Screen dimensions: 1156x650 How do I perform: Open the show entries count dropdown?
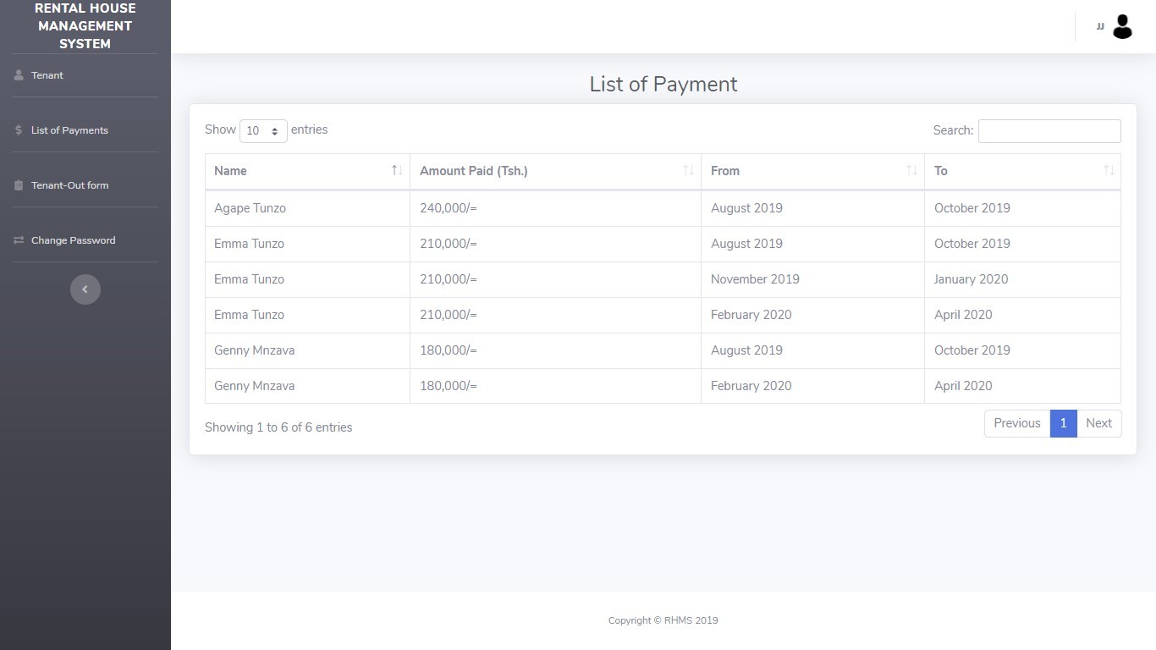(x=263, y=131)
